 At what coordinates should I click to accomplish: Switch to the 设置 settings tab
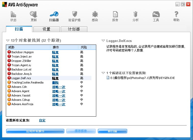point(47,29)
